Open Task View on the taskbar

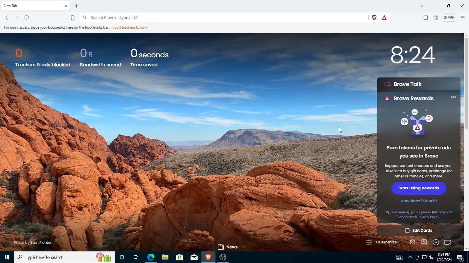(136, 257)
